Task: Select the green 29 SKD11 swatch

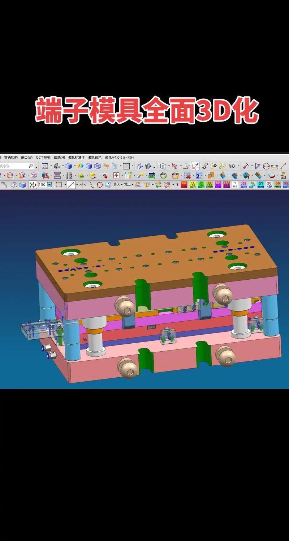Action: 201,185
